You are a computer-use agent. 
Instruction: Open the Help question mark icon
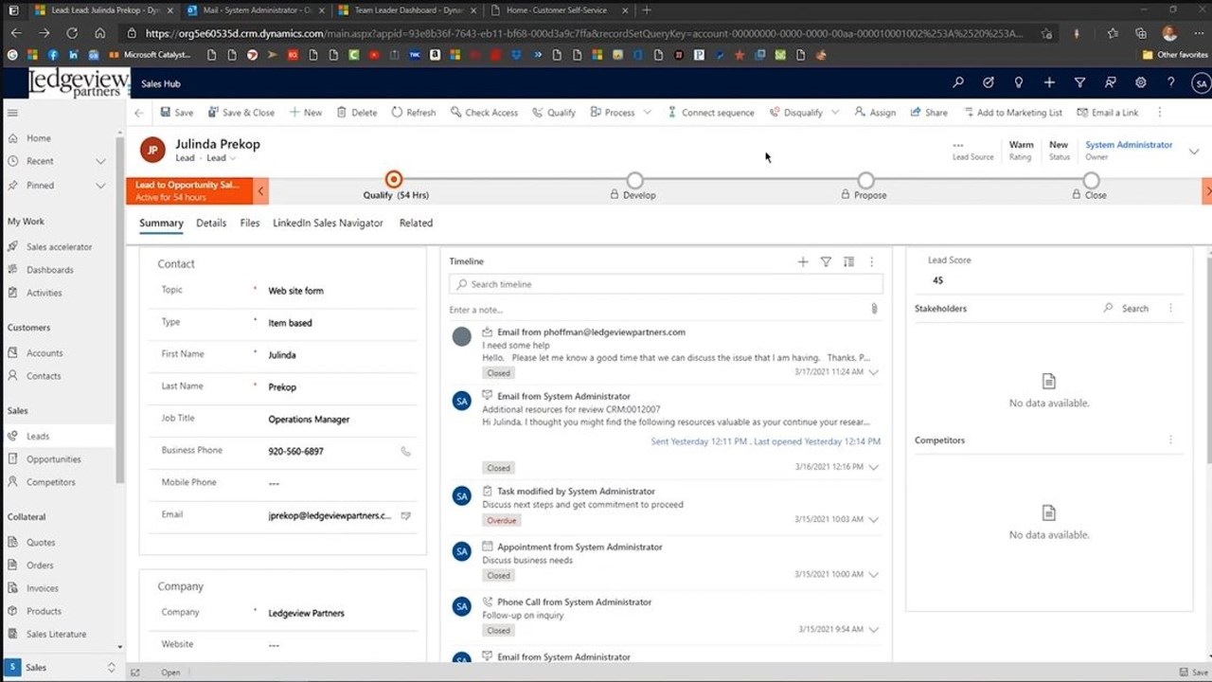point(1171,83)
